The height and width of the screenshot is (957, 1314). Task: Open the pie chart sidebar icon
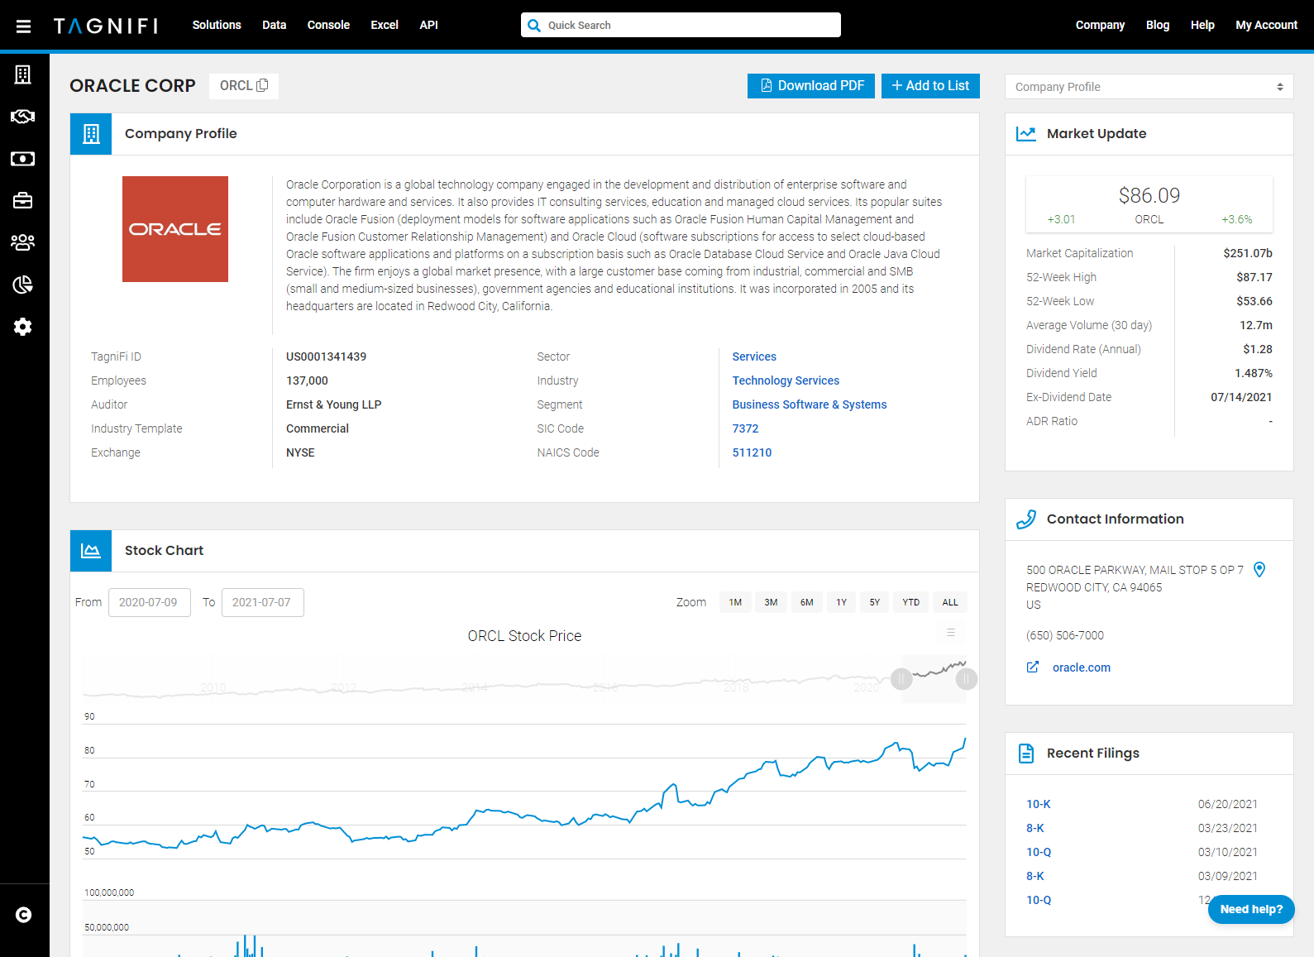coord(23,285)
